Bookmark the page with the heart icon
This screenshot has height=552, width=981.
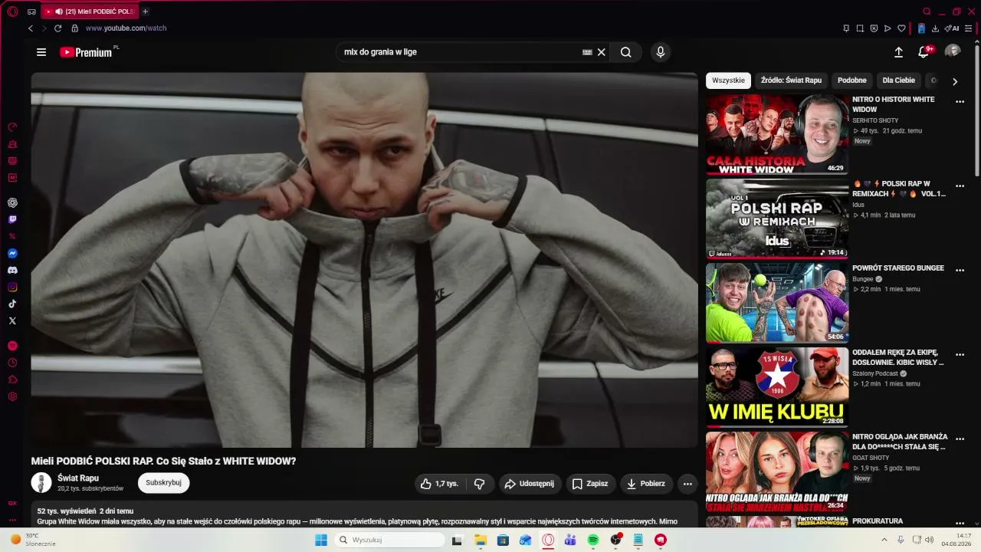click(901, 28)
